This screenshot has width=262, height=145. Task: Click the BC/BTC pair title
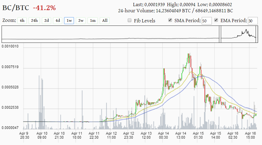16,8
